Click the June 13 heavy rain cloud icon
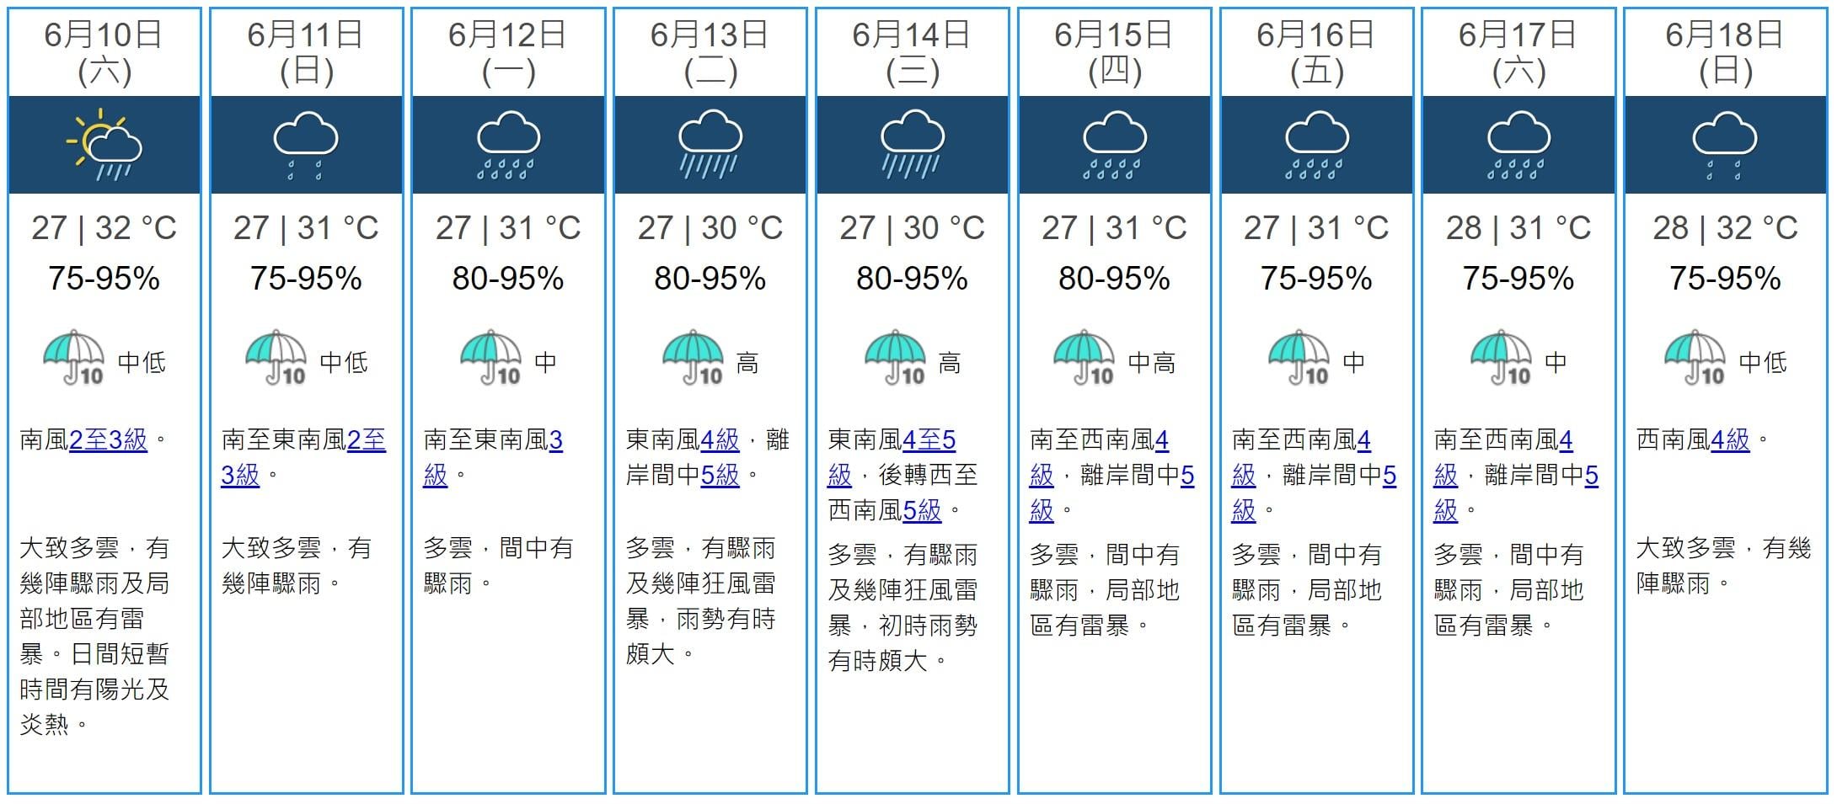Image resolution: width=1837 pixels, height=804 pixels. 710,145
